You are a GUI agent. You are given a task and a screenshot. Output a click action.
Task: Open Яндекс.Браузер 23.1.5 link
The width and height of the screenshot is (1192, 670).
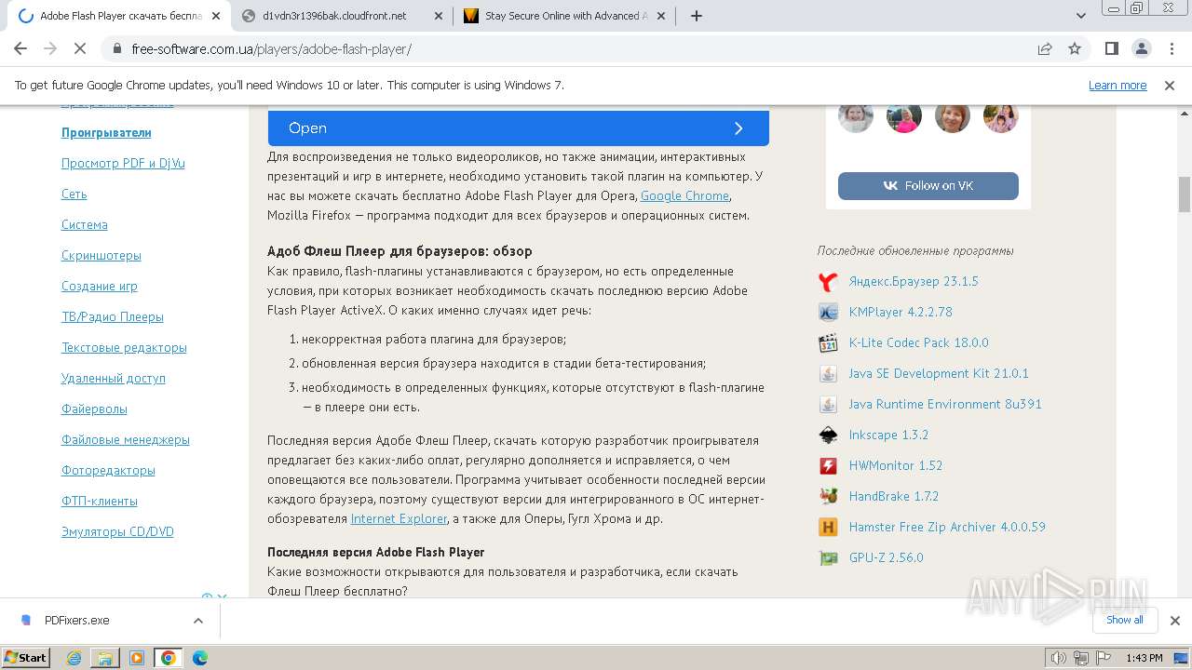[914, 281]
